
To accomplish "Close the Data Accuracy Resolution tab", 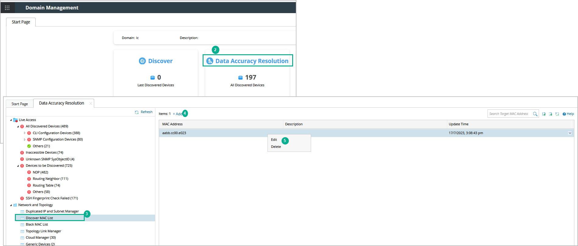I will tap(90, 104).
